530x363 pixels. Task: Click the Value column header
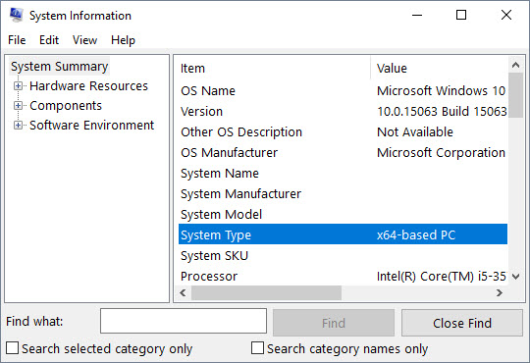tap(440, 69)
